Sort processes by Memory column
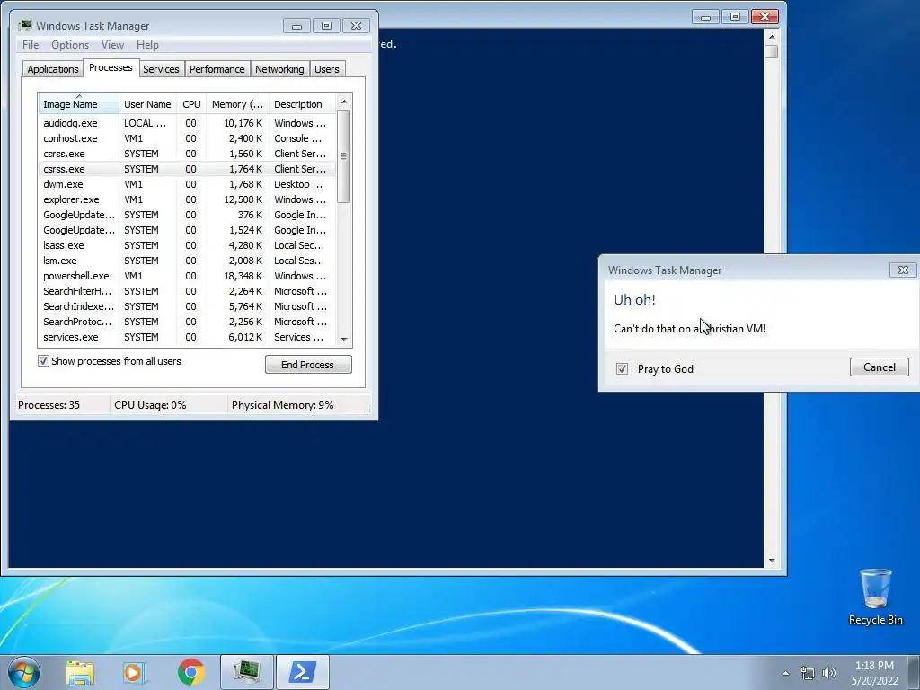The height and width of the screenshot is (690, 920). 237,104
